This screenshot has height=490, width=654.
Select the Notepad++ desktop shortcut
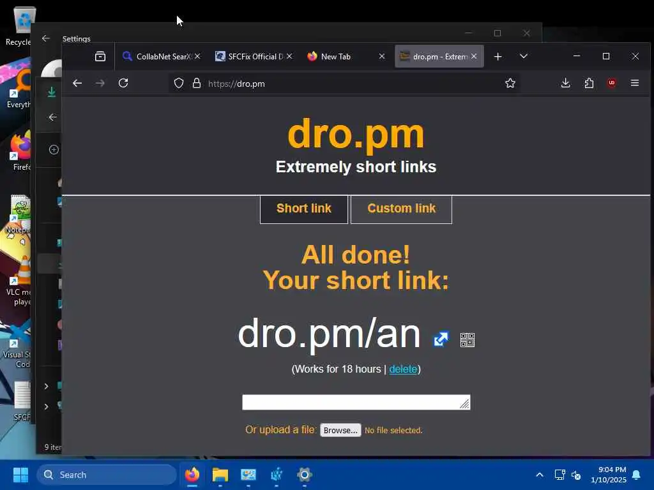pos(19,214)
